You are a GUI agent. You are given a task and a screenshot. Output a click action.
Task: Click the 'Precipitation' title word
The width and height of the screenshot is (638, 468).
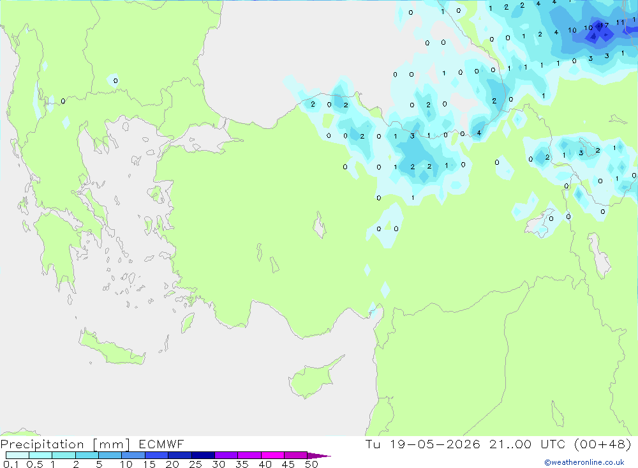click(42, 444)
